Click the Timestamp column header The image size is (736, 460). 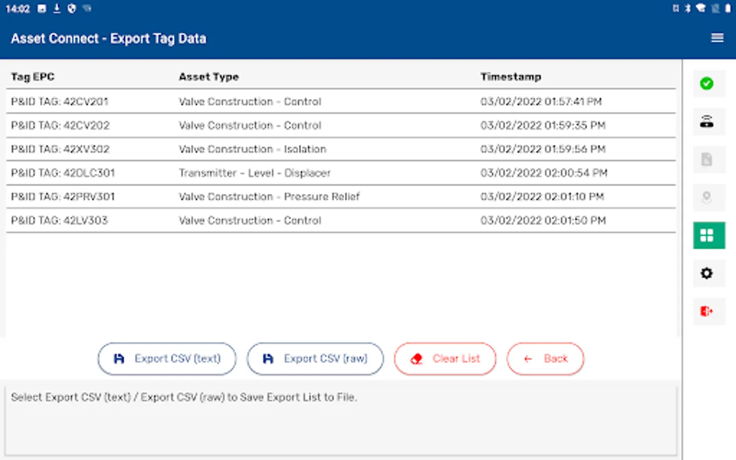[511, 77]
